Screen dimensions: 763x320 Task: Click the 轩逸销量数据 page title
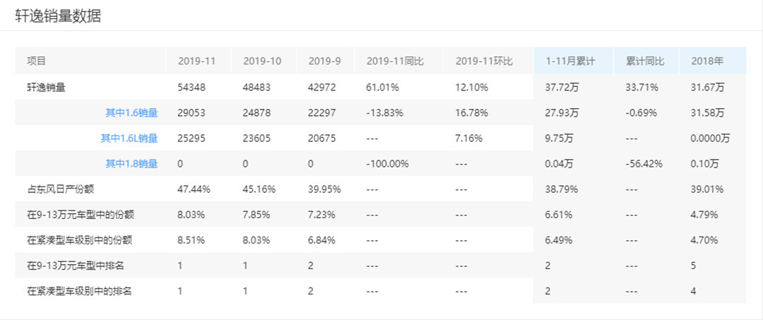point(58,16)
